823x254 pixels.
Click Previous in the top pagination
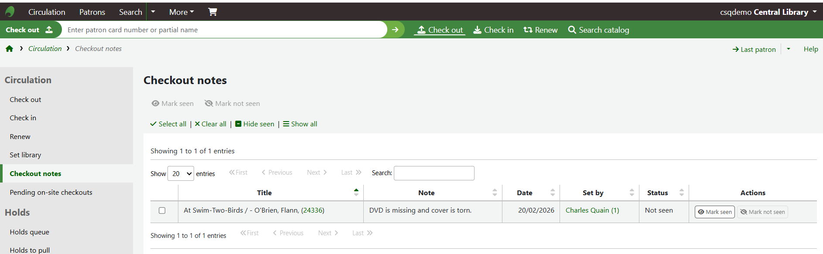277,173
